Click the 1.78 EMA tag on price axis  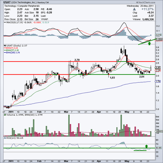[158, 81]
